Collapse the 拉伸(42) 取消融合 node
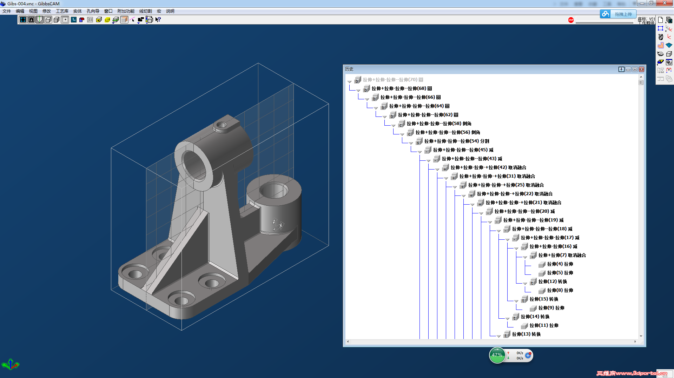 [437, 169]
